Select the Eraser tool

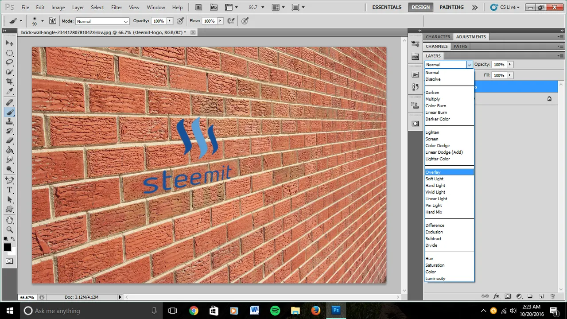(10, 141)
